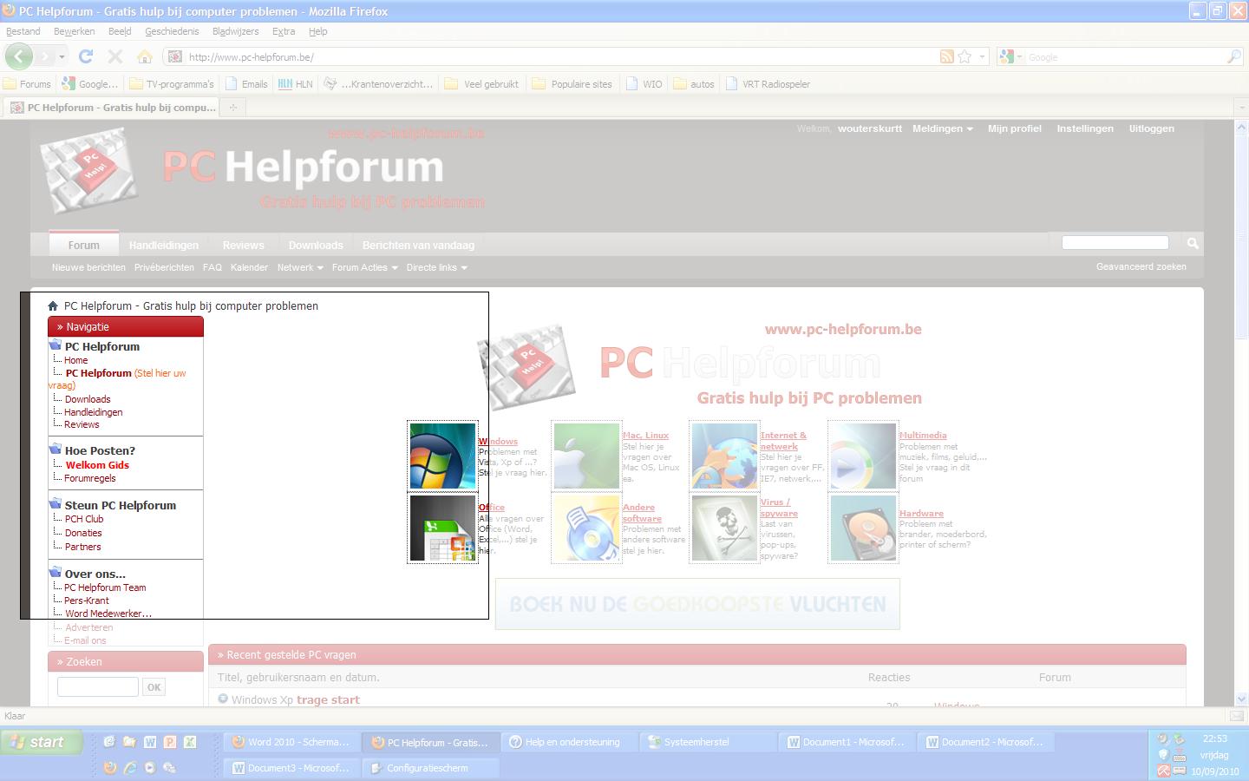Launch Excel from quick launch icon

pyautogui.click(x=189, y=742)
